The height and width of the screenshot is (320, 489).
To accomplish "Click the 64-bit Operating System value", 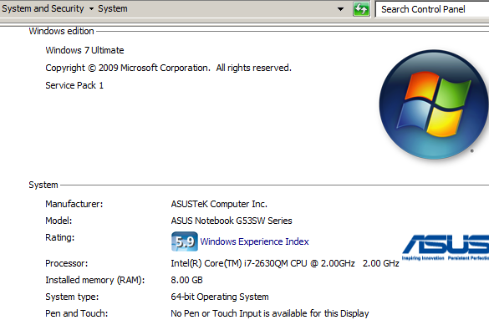I will 220,297.
